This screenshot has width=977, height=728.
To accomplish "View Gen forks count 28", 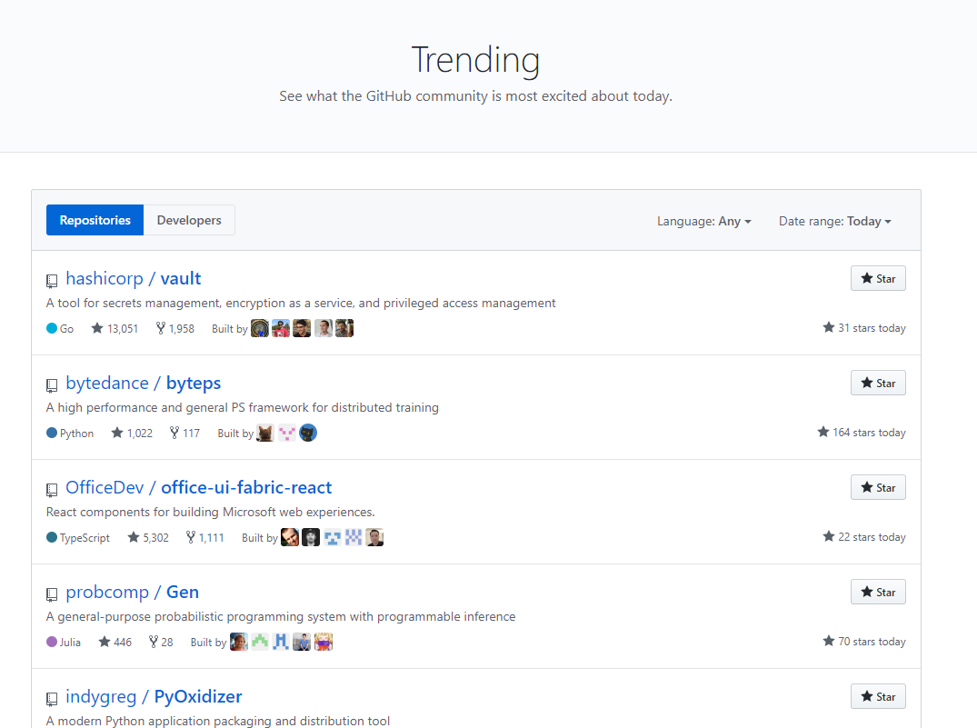I will (x=161, y=642).
